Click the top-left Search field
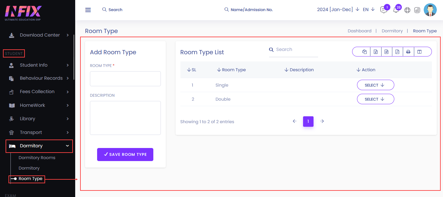The image size is (443, 197). pos(112,10)
